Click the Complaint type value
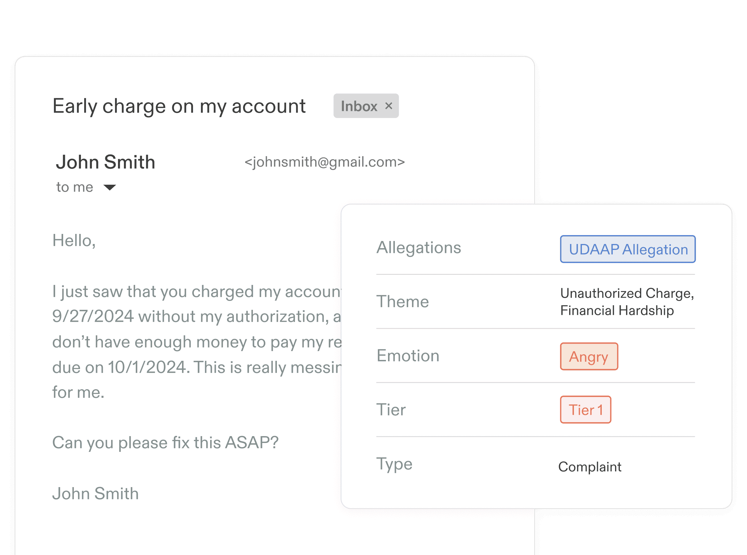Image resolution: width=747 pixels, height=555 pixels. click(x=590, y=467)
